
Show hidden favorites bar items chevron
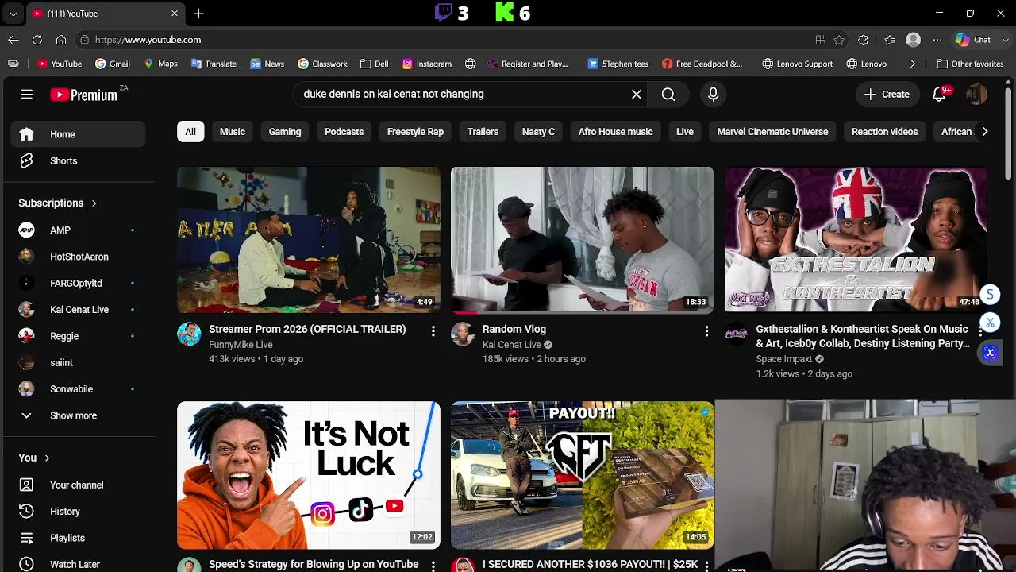tap(912, 64)
